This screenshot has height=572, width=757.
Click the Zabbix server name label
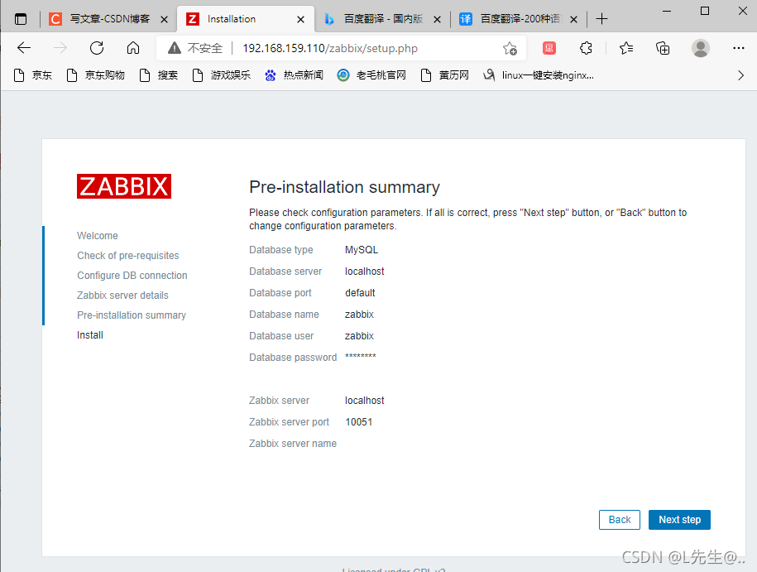click(x=293, y=444)
